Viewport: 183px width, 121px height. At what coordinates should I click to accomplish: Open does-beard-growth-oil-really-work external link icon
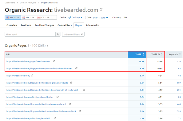(84, 90)
